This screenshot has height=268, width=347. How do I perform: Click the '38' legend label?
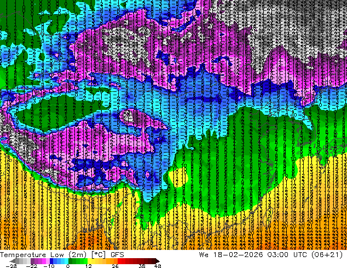[142, 266]
